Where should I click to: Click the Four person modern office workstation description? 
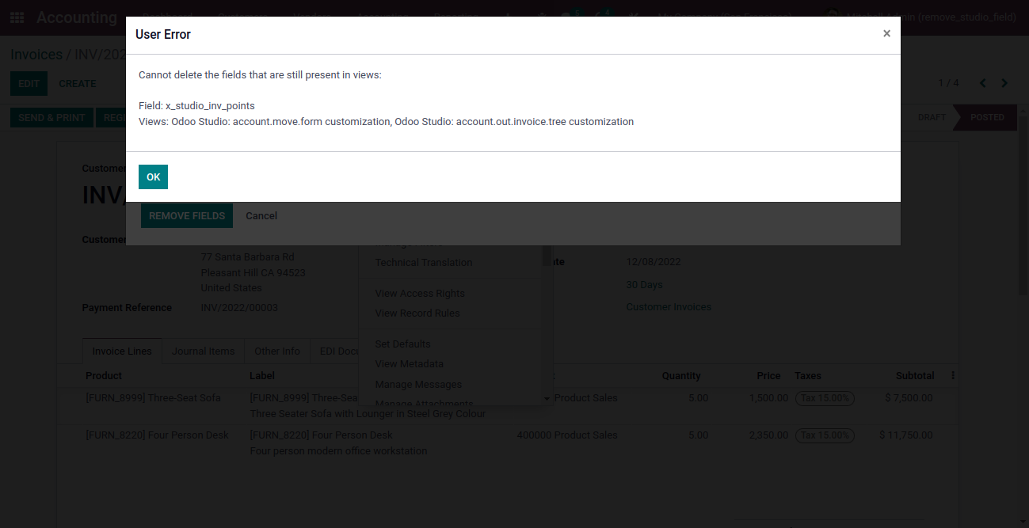pyautogui.click(x=338, y=450)
